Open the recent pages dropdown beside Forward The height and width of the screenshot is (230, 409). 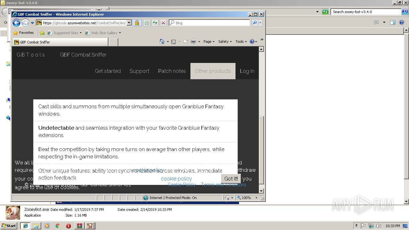coord(32,23)
